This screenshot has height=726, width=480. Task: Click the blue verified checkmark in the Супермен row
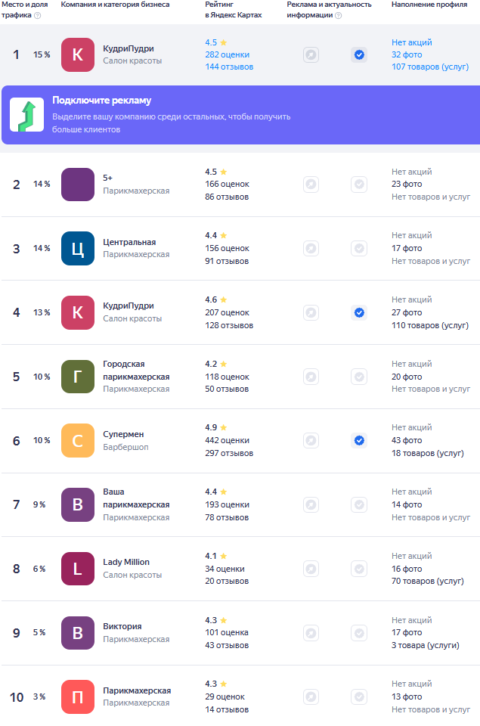[359, 440]
